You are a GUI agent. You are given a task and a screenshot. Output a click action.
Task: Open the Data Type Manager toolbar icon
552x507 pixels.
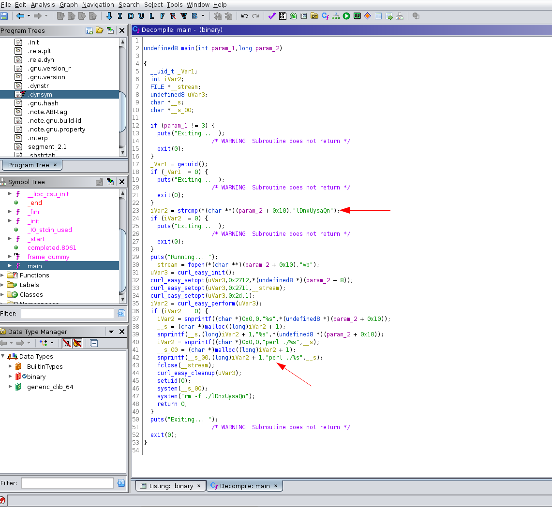314,16
